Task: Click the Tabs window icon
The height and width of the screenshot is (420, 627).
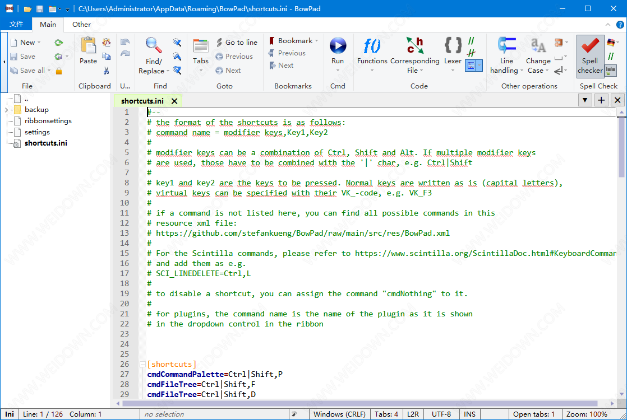Action: click(201, 46)
